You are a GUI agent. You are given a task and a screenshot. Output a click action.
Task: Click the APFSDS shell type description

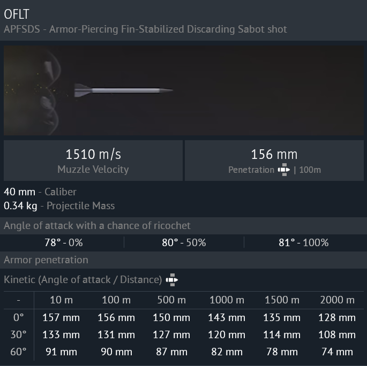point(145,29)
